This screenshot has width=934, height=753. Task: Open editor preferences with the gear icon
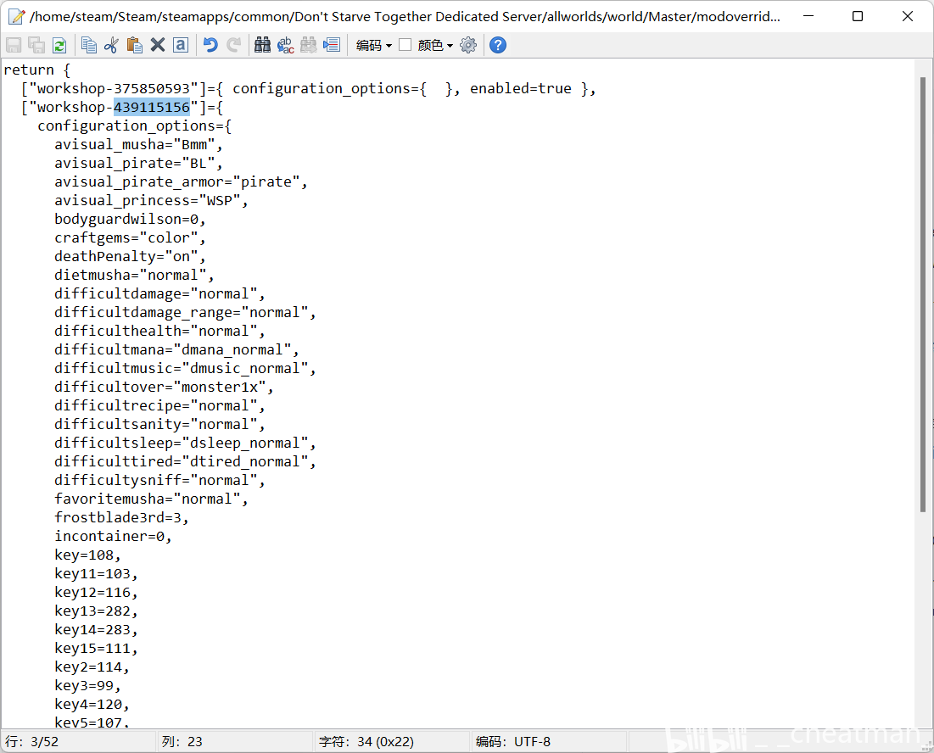coord(468,45)
